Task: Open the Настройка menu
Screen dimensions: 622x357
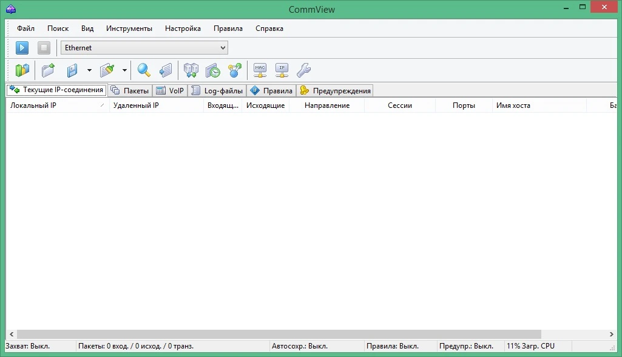Action: (x=183, y=28)
